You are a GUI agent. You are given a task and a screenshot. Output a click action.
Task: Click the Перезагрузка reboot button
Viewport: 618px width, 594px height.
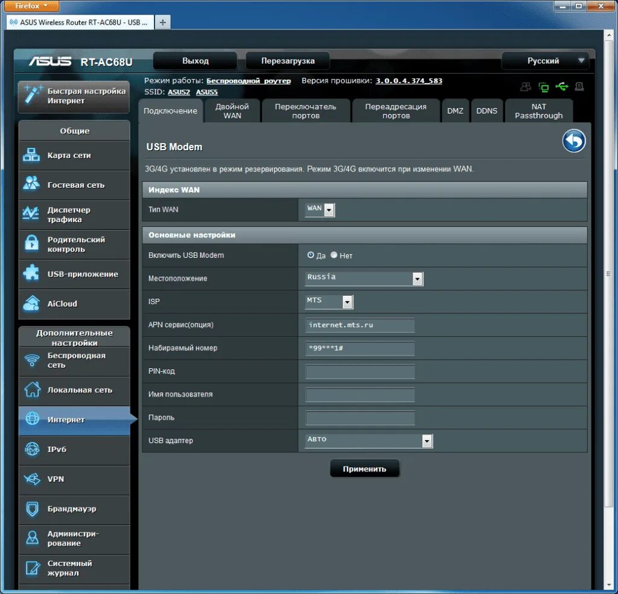[288, 61]
